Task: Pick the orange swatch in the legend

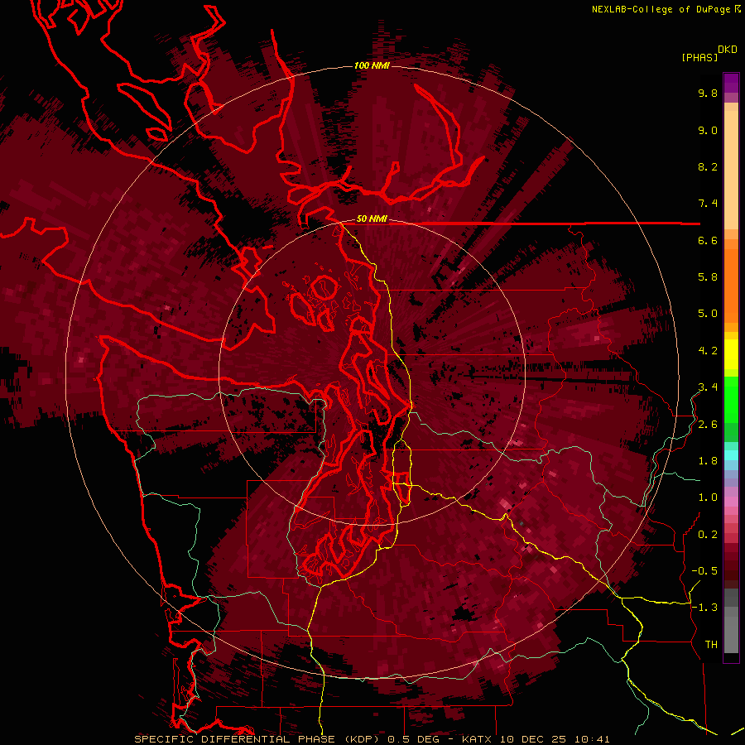Action: [x=731, y=286]
